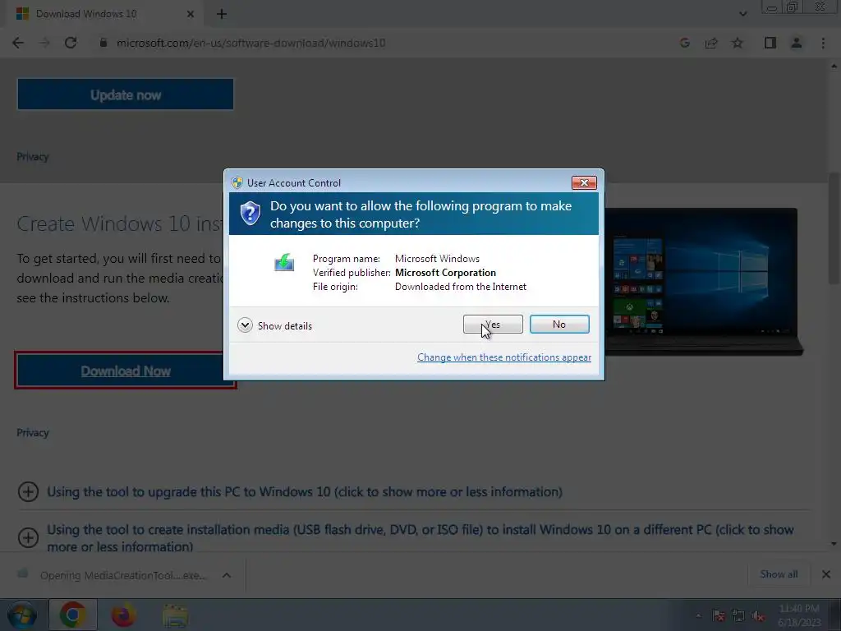841x631 pixels.
Task: Click the Chrome taskbar icon
Action: tap(72, 615)
